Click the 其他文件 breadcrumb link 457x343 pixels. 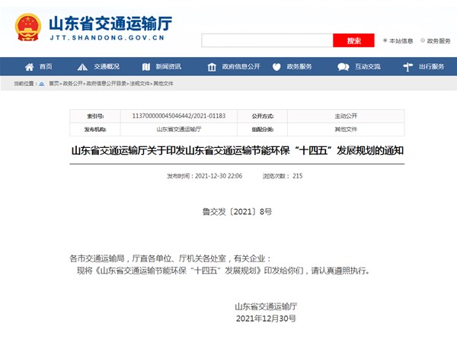coord(164,82)
